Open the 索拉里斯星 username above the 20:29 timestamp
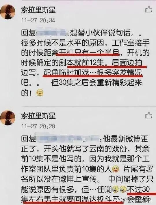Viewport: 156px width, 205px height. click(x=38, y=116)
